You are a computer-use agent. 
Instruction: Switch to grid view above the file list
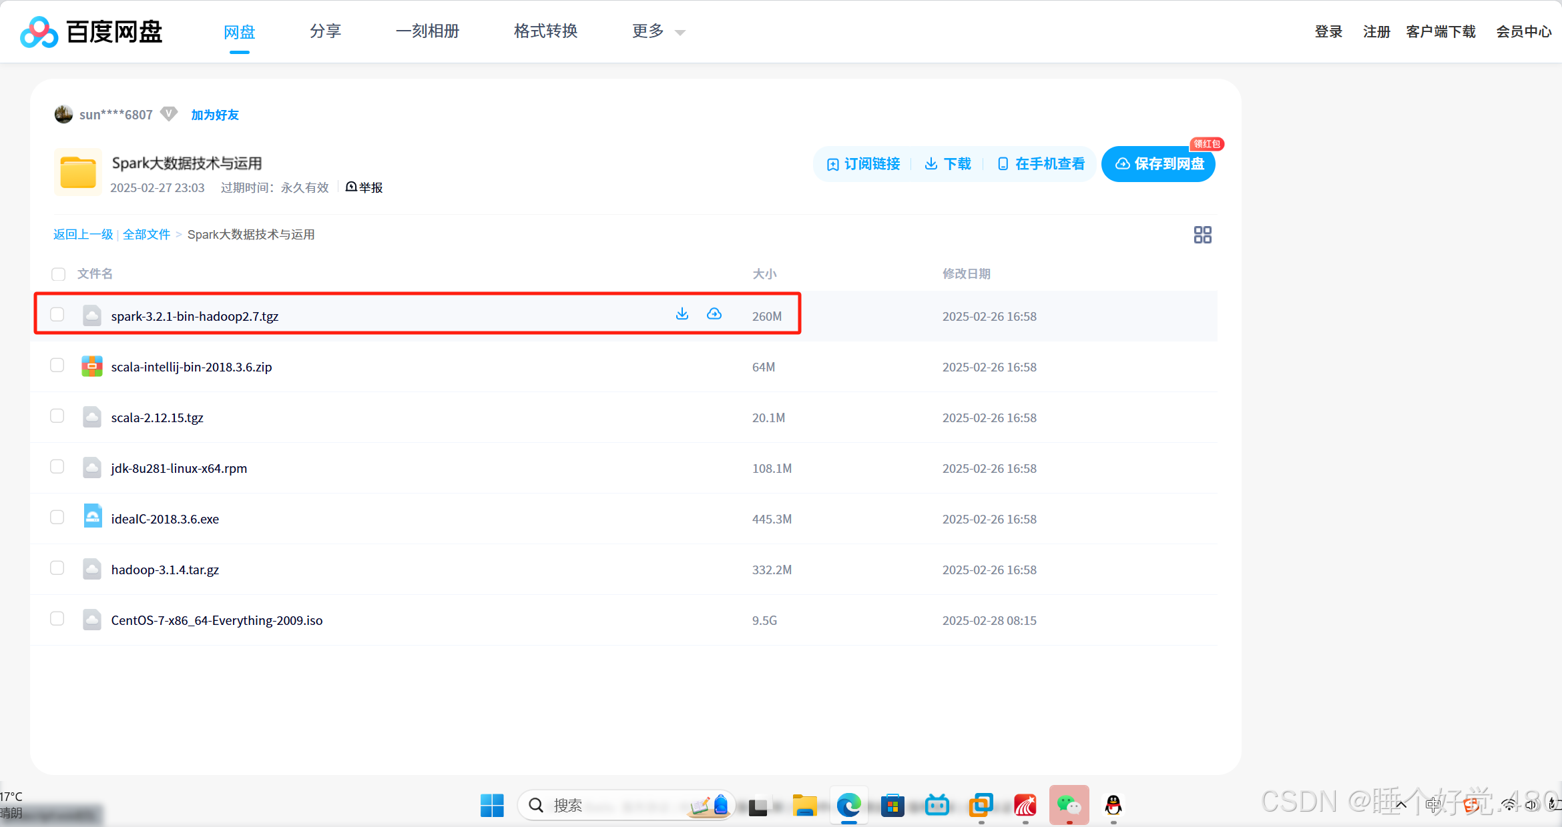[x=1202, y=235]
